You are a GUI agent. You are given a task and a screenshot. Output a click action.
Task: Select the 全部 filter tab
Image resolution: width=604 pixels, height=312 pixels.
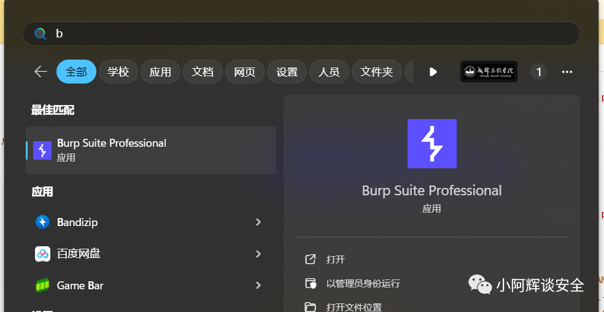point(76,72)
